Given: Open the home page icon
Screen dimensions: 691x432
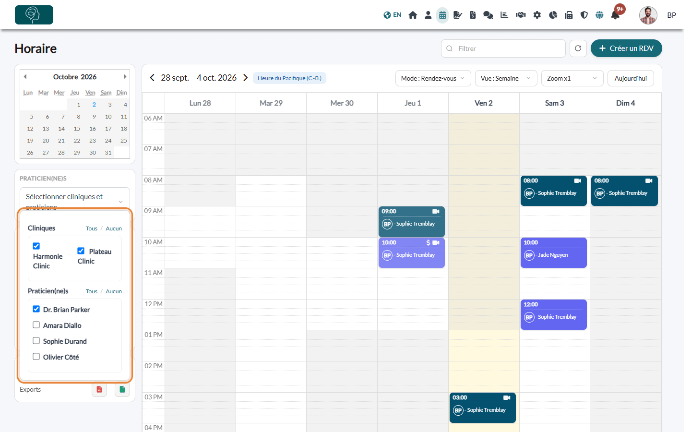Looking at the screenshot, I should (413, 15).
